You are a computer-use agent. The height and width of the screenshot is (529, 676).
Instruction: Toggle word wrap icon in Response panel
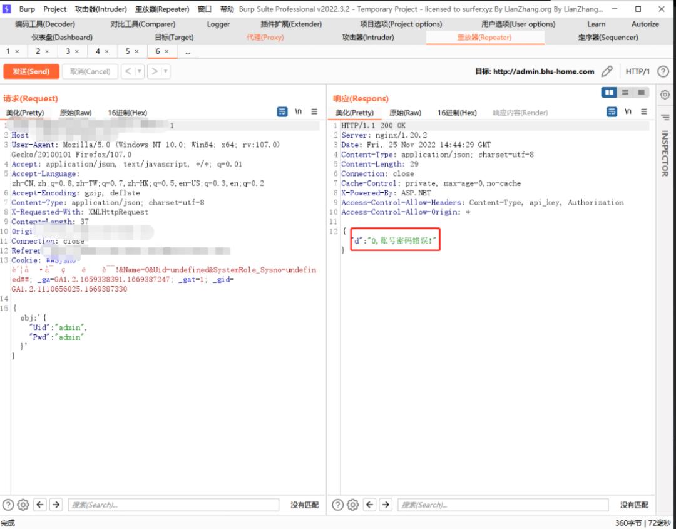pyautogui.click(x=612, y=112)
